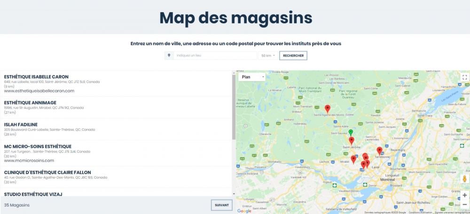Image resolution: width=470 pixels, height=214 pixels.
Task: Click the '15196, rue St-Augustin' address text
Action: [44, 107]
